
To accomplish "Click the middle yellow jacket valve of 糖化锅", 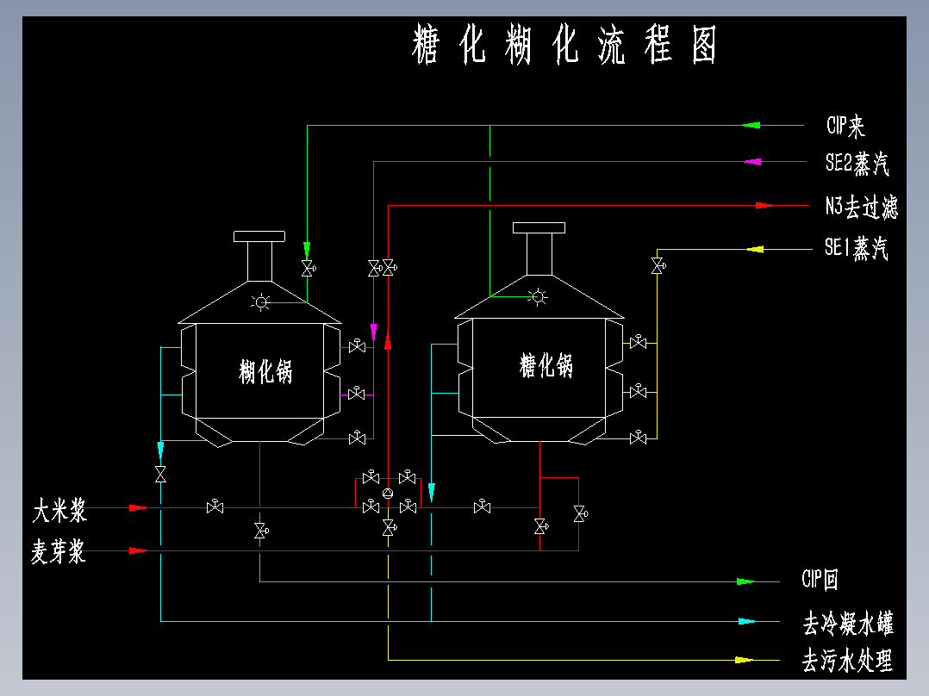I will 638,391.
